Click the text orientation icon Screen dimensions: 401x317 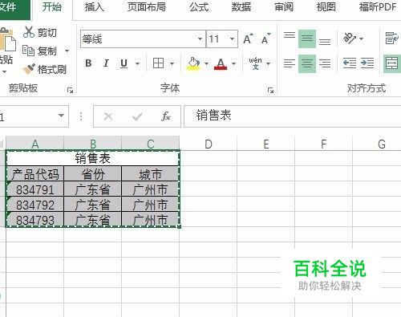pyautogui.click(x=350, y=39)
